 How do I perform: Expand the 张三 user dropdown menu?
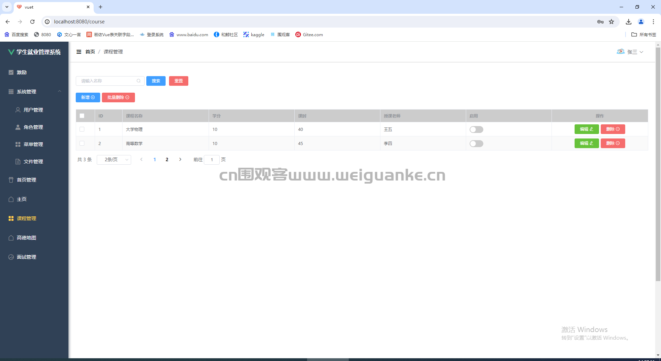coord(635,52)
